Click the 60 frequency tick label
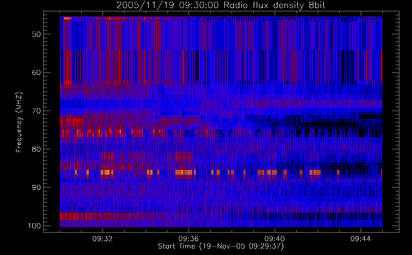Viewport: 412px width, 255px height. (36, 72)
